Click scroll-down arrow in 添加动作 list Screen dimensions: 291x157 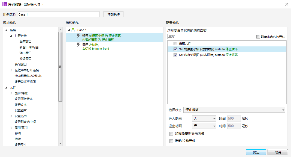click(60, 144)
